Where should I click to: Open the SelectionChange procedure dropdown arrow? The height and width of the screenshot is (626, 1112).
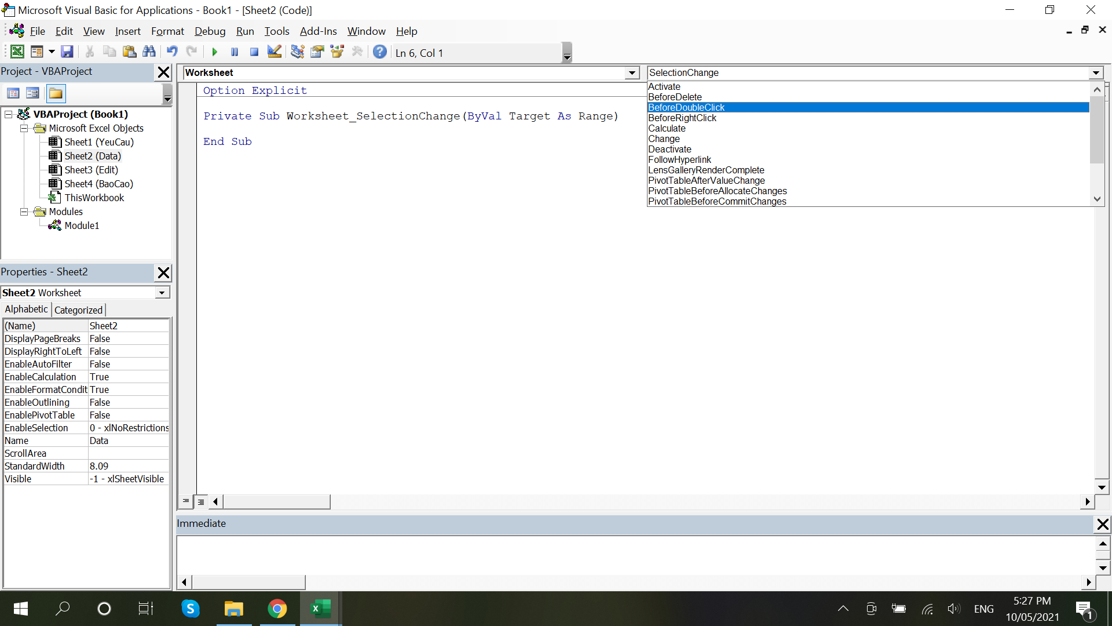(1096, 73)
